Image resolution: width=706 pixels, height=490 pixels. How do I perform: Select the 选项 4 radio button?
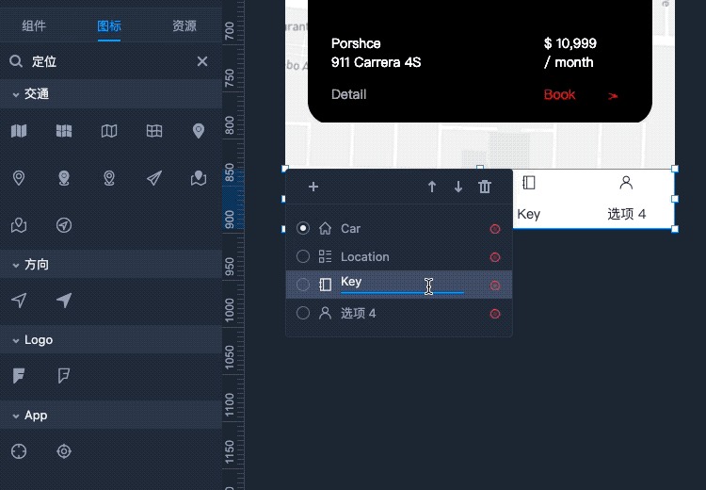303,313
